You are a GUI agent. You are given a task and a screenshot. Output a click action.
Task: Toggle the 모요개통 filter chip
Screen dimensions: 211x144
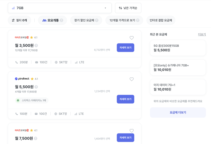[51, 20]
